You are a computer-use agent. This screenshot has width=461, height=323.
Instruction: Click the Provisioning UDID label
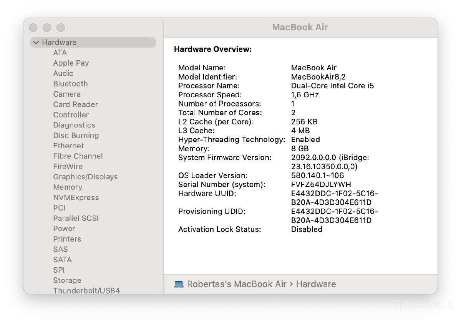[x=212, y=211]
